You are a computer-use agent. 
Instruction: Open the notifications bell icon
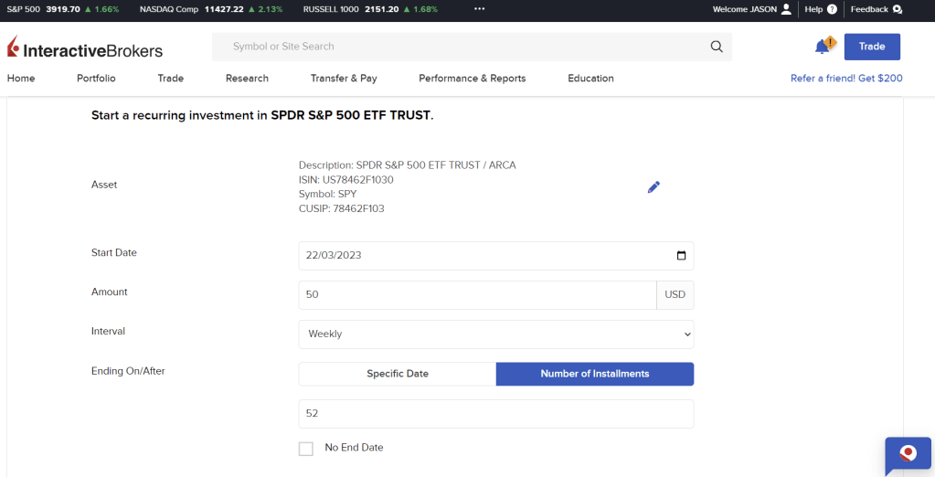pos(823,47)
